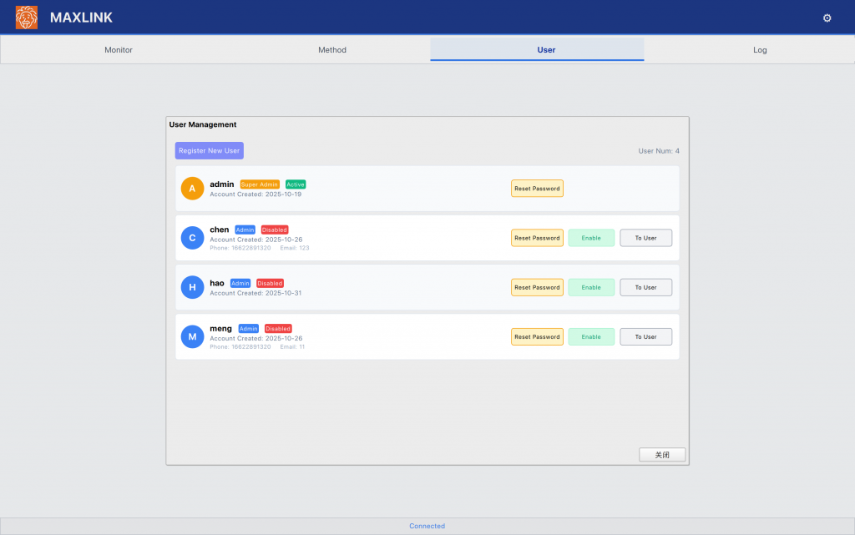
Task: Enable the hao account
Action: (x=591, y=287)
